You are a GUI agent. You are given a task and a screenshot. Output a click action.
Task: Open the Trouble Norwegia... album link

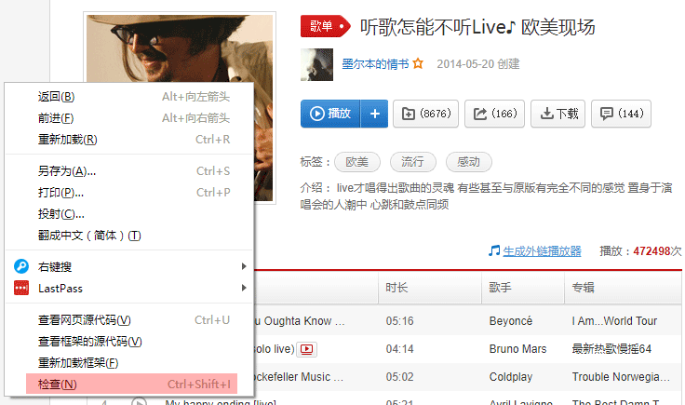(x=621, y=377)
